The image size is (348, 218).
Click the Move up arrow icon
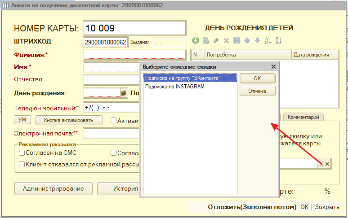click(x=247, y=40)
